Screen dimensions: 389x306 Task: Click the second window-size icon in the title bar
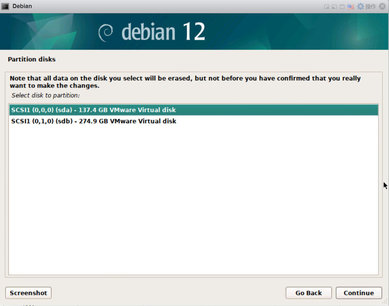(334, 7)
